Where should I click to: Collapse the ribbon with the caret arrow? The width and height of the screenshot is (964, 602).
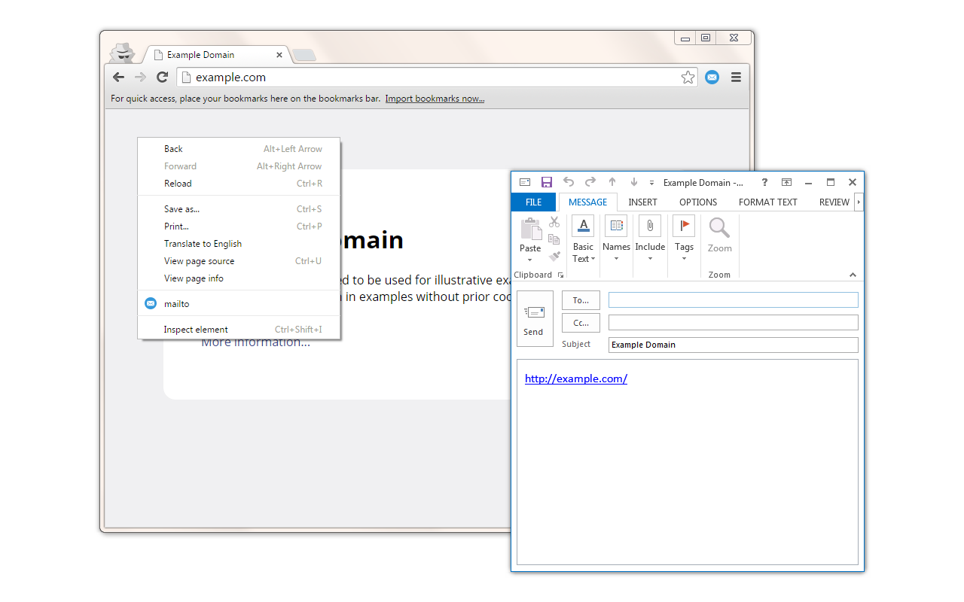tap(853, 275)
